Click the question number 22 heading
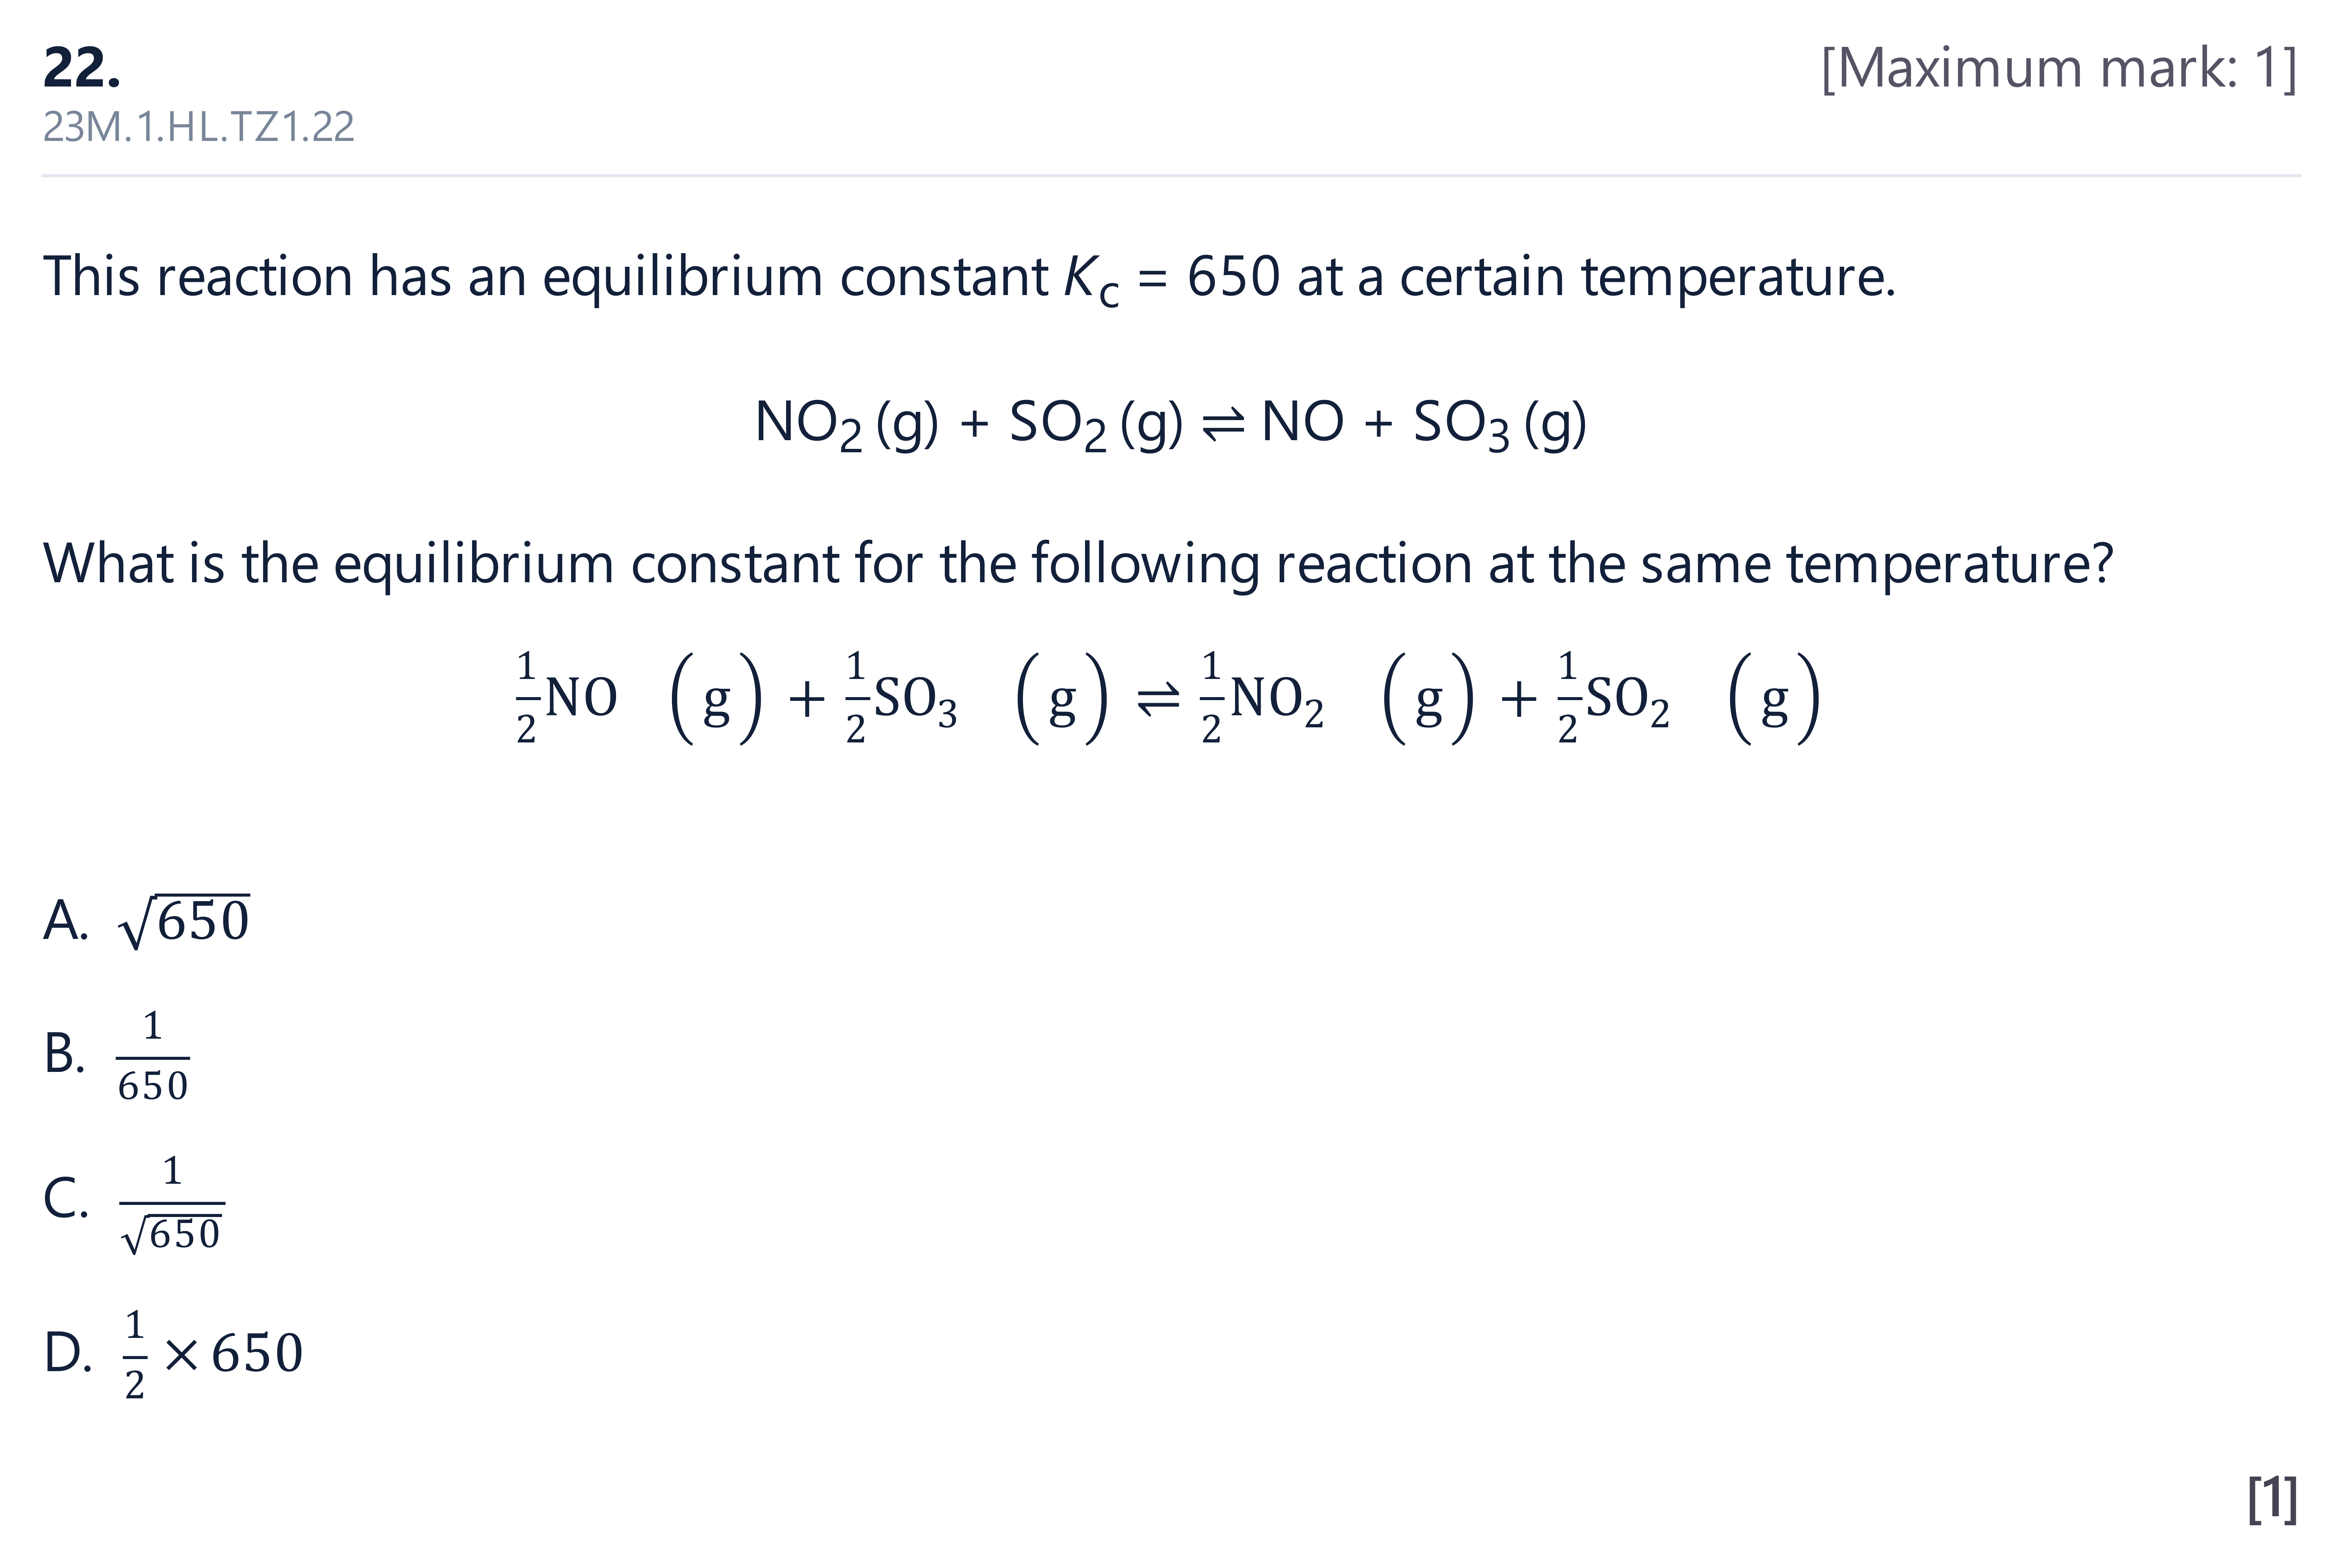2343x1568 pixels. point(82,68)
